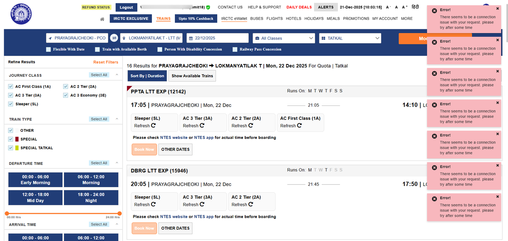The width and height of the screenshot is (508, 241).
Task: Decrease font size with small A
Action: click(387, 7)
